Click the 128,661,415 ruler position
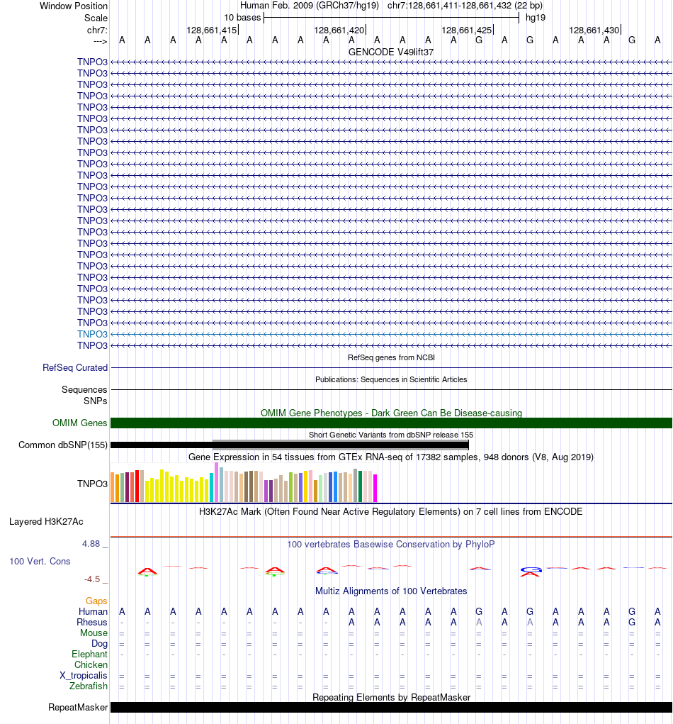This screenshot has height=724, width=673. click(211, 30)
